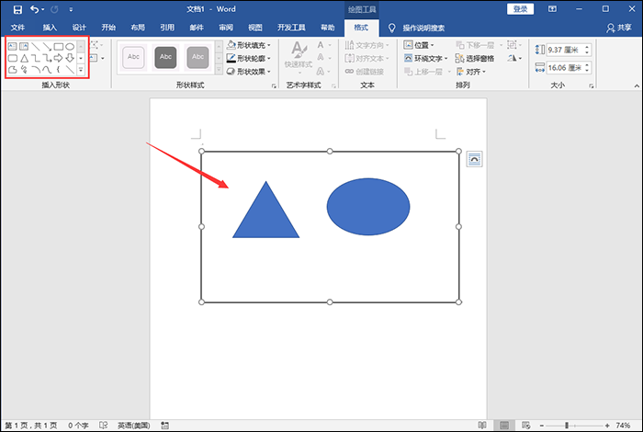Screen dimensions: 643x432
Task: Open shape styles dialog launcher
Action: point(274,85)
